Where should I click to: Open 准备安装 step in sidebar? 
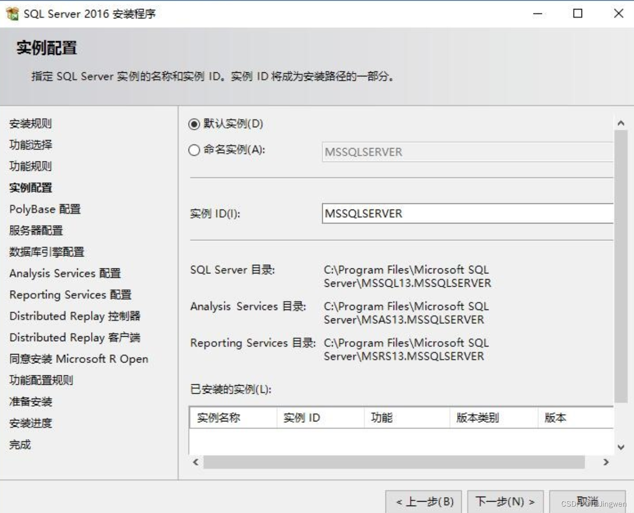(x=31, y=402)
